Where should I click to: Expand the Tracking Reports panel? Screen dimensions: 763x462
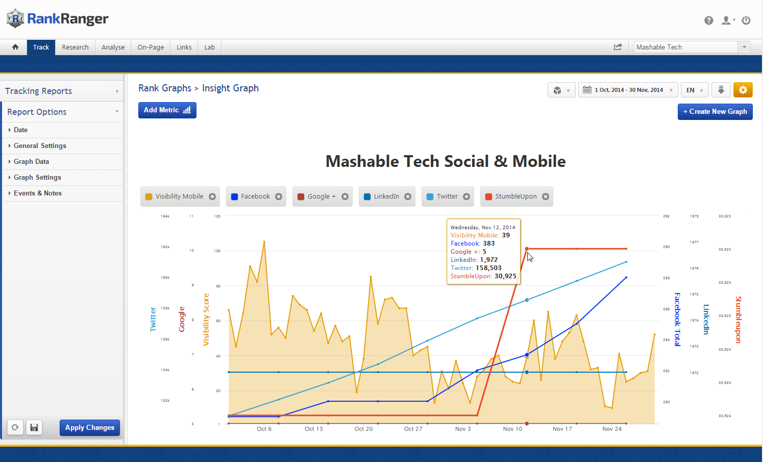point(62,91)
